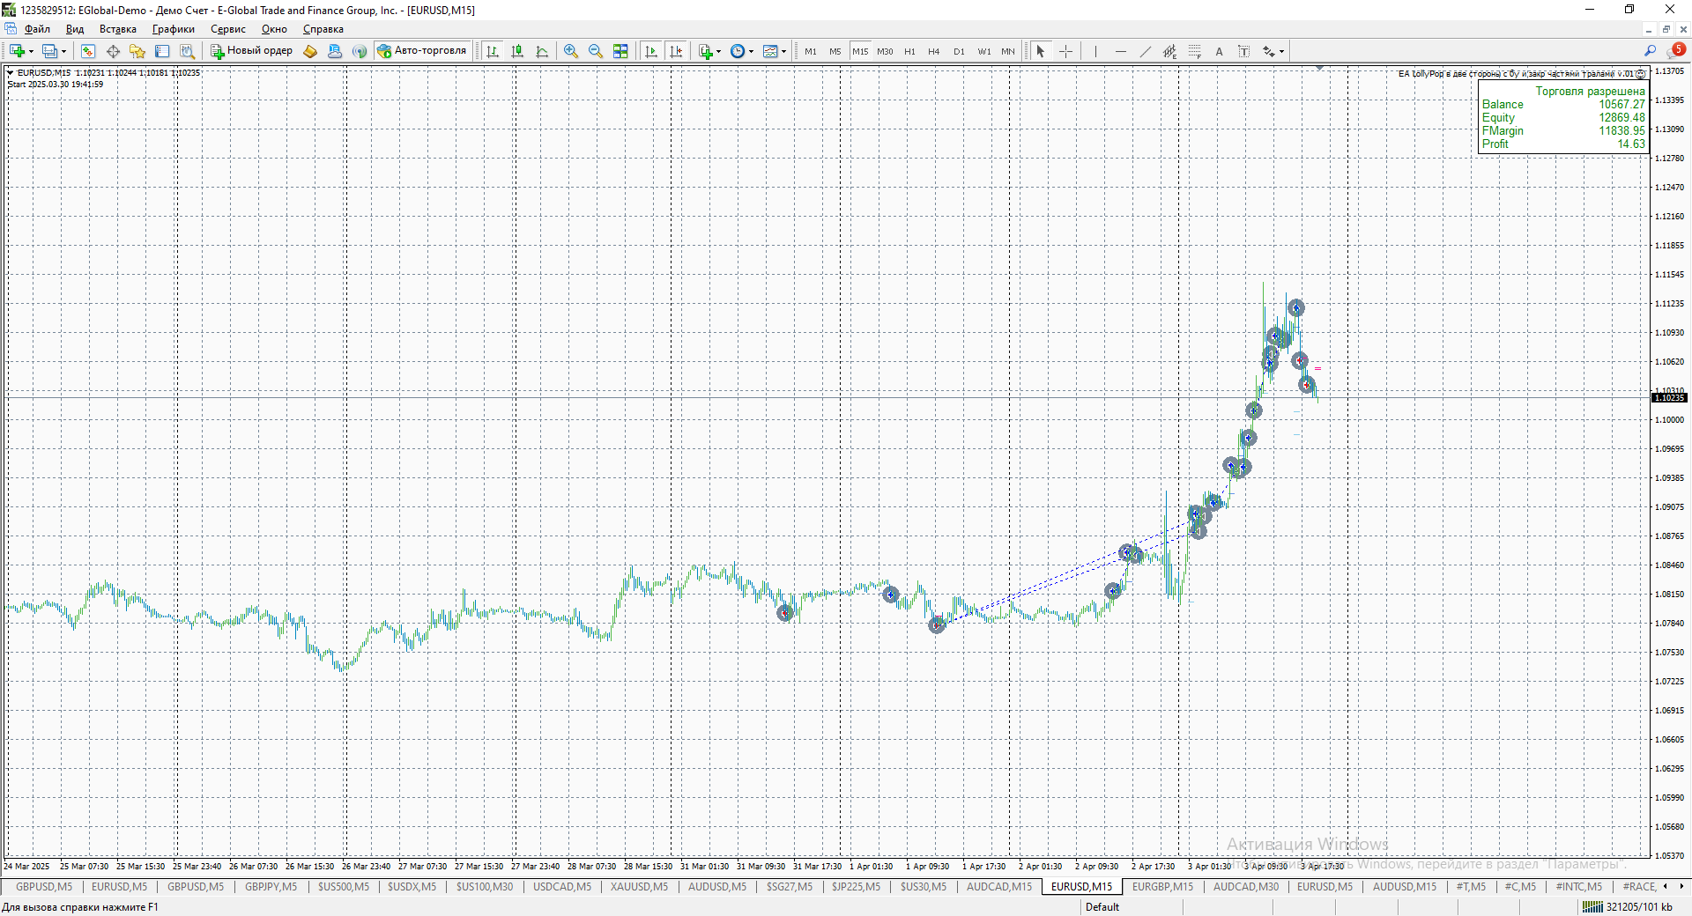Expand the templates dropdown arrow
1692x916 pixels.
click(783, 51)
